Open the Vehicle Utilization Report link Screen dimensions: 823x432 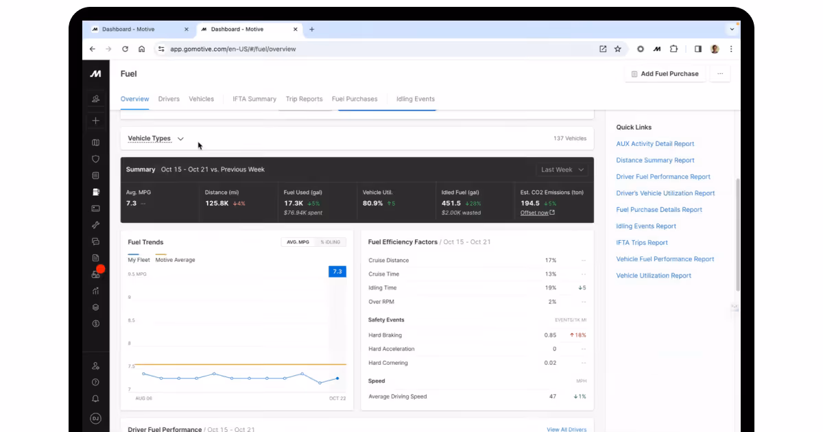[x=654, y=276]
